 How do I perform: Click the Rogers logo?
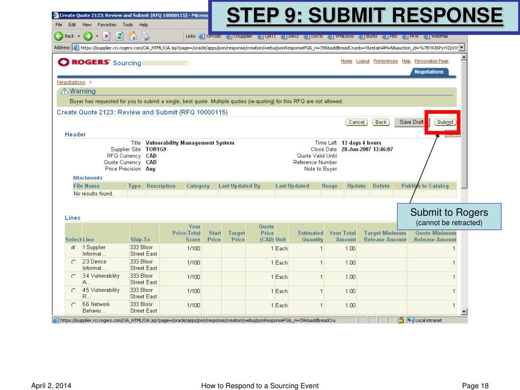84,62
